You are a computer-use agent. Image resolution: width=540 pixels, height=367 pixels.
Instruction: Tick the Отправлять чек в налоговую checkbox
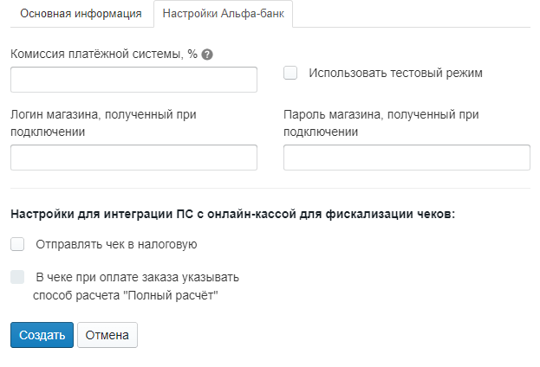pyautogui.click(x=17, y=244)
